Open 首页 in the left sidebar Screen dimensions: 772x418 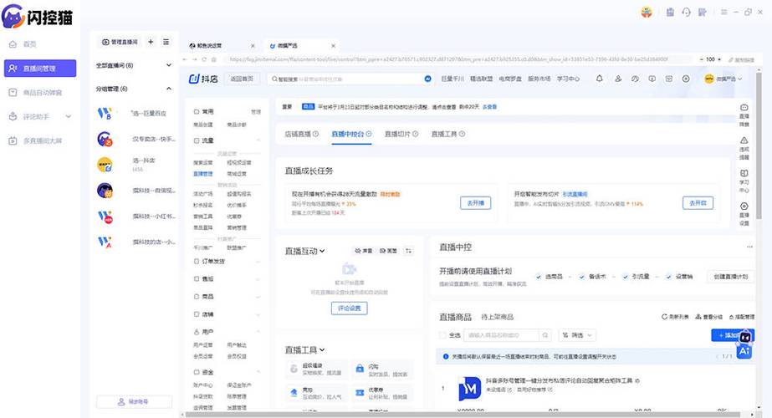click(29, 44)
